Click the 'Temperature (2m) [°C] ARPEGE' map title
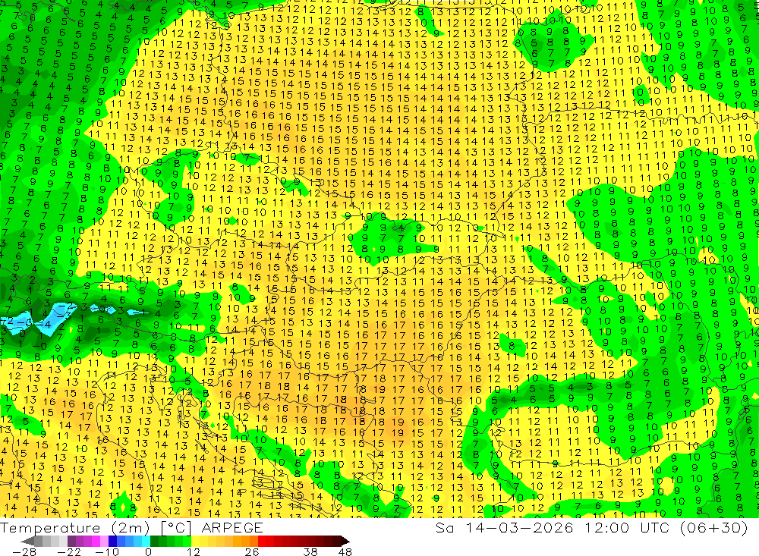 pos(131,528)
